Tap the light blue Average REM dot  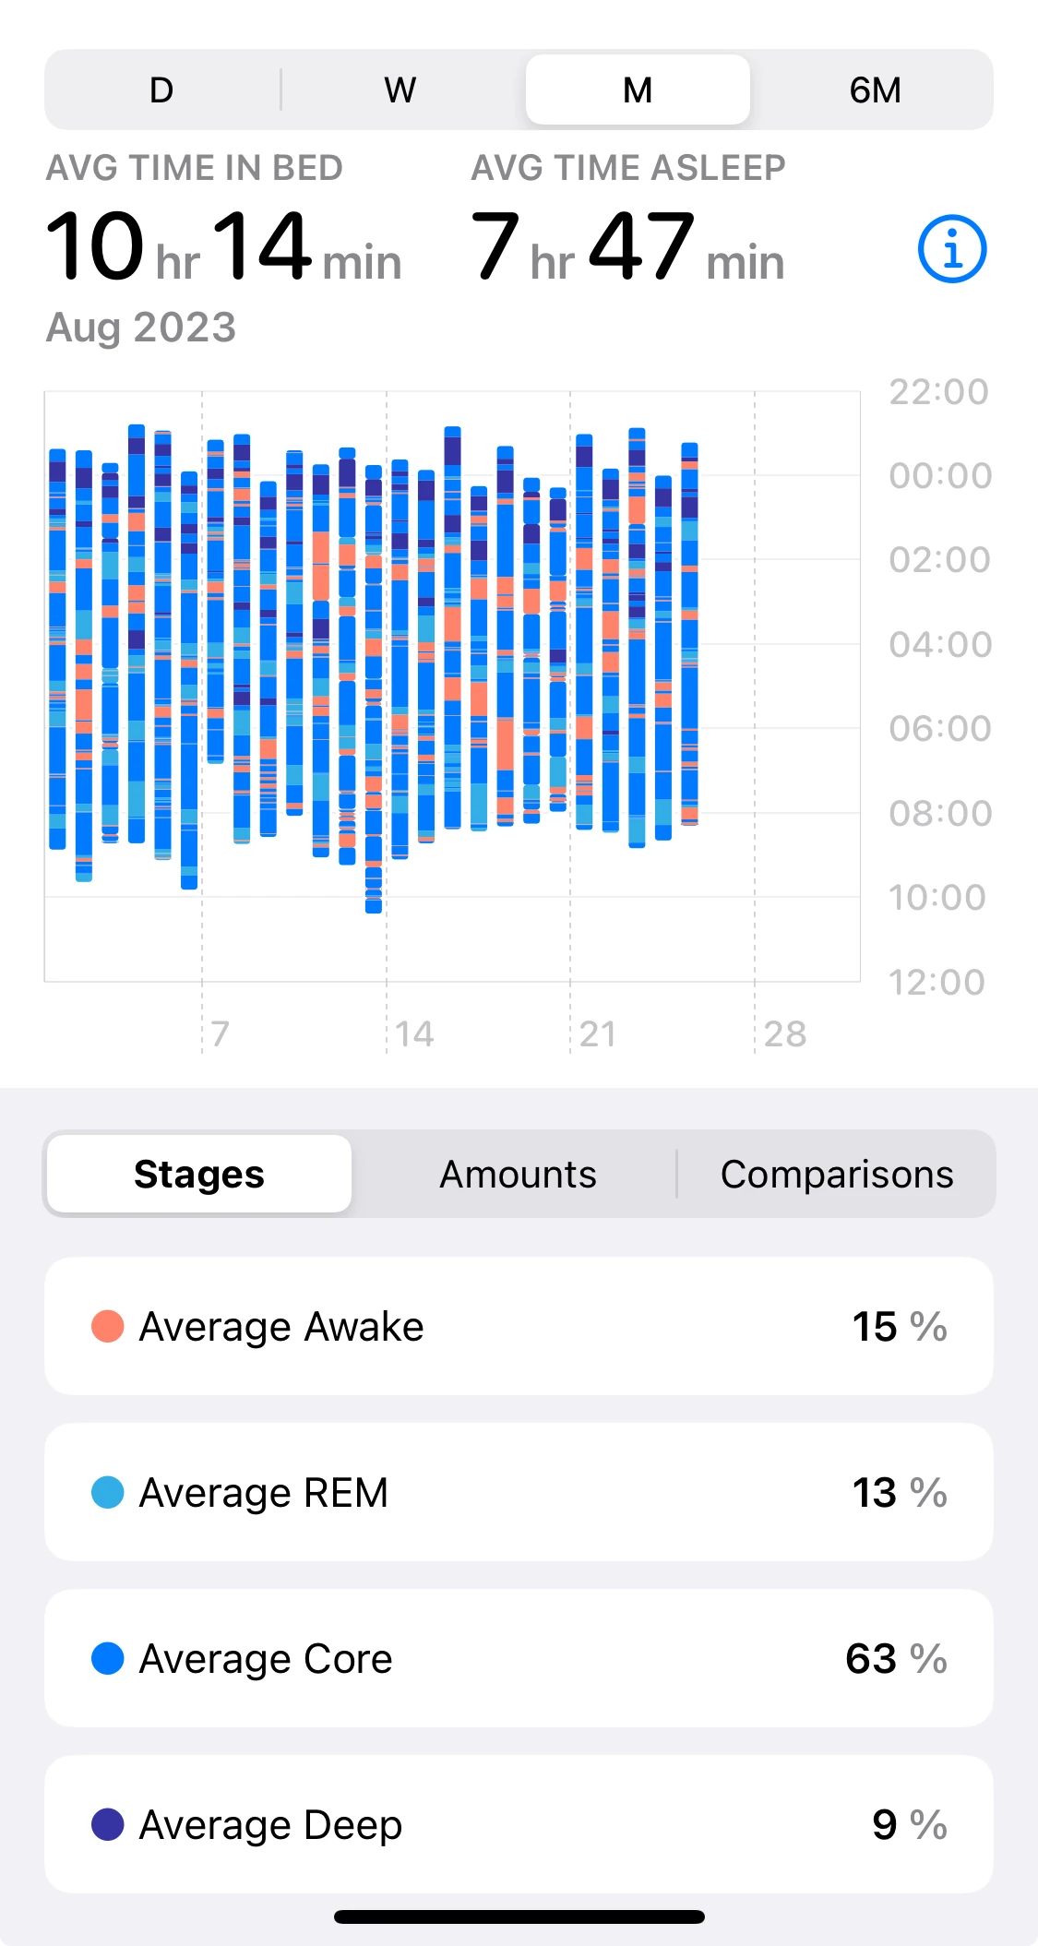(x=108, y=1492)
